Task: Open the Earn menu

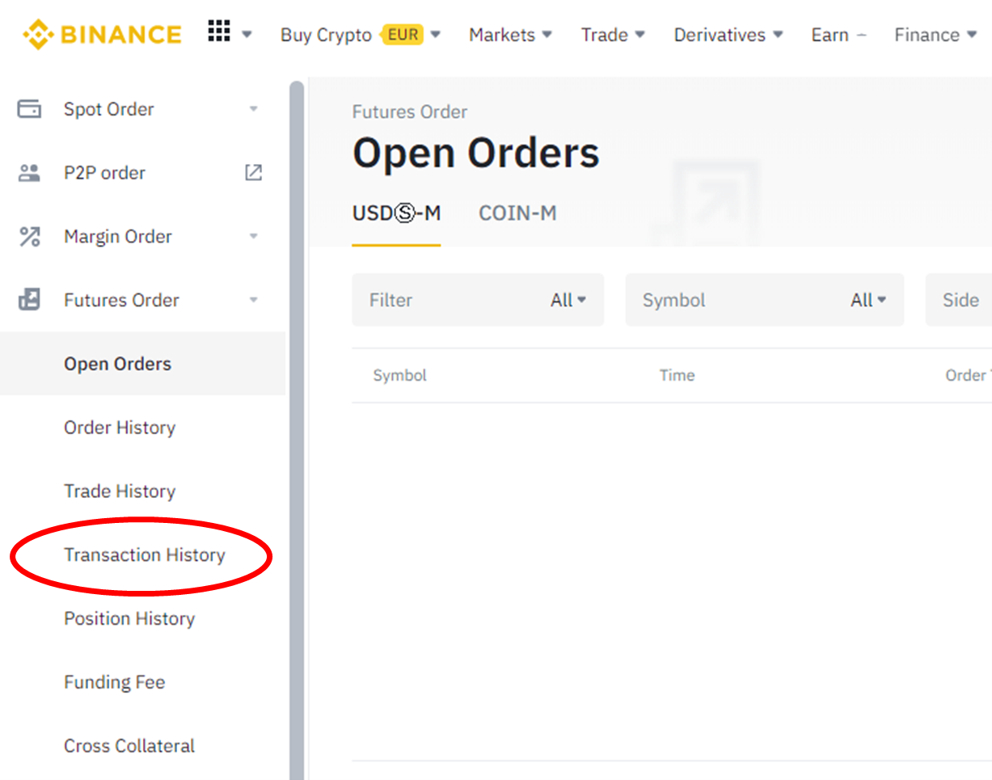Action: tap(838, 35)
